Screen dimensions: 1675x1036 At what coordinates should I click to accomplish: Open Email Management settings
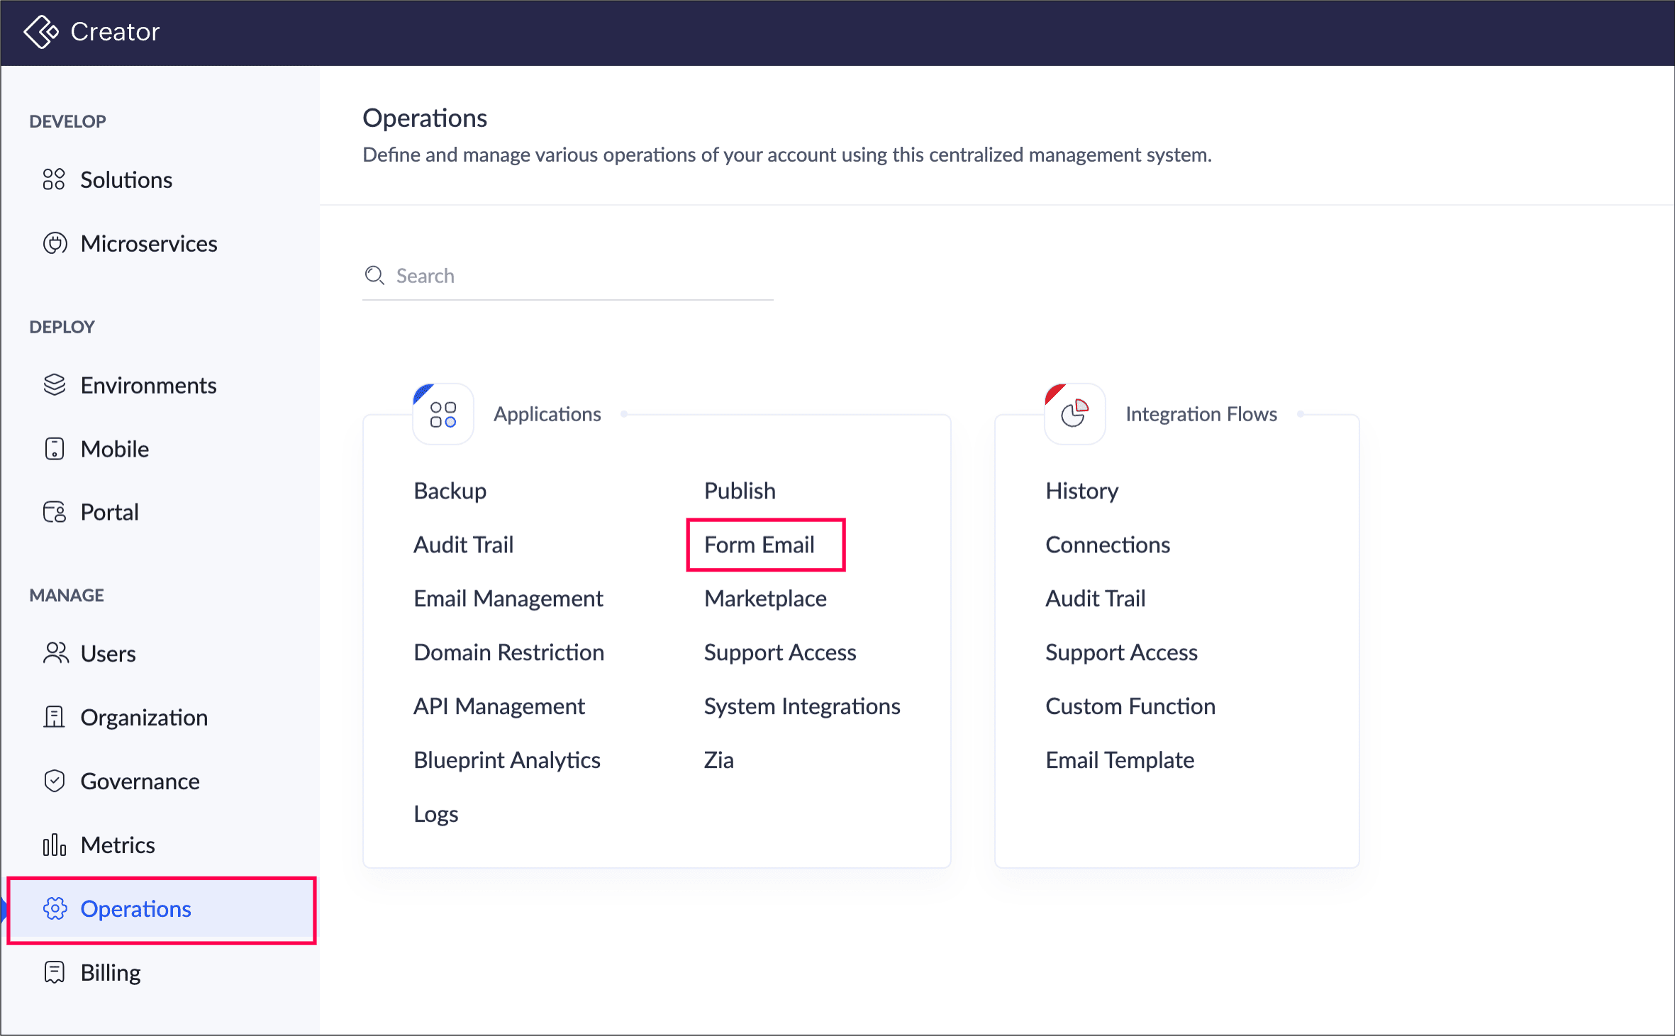(x=508, y=598)
